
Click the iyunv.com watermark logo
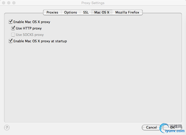point(172,128)
